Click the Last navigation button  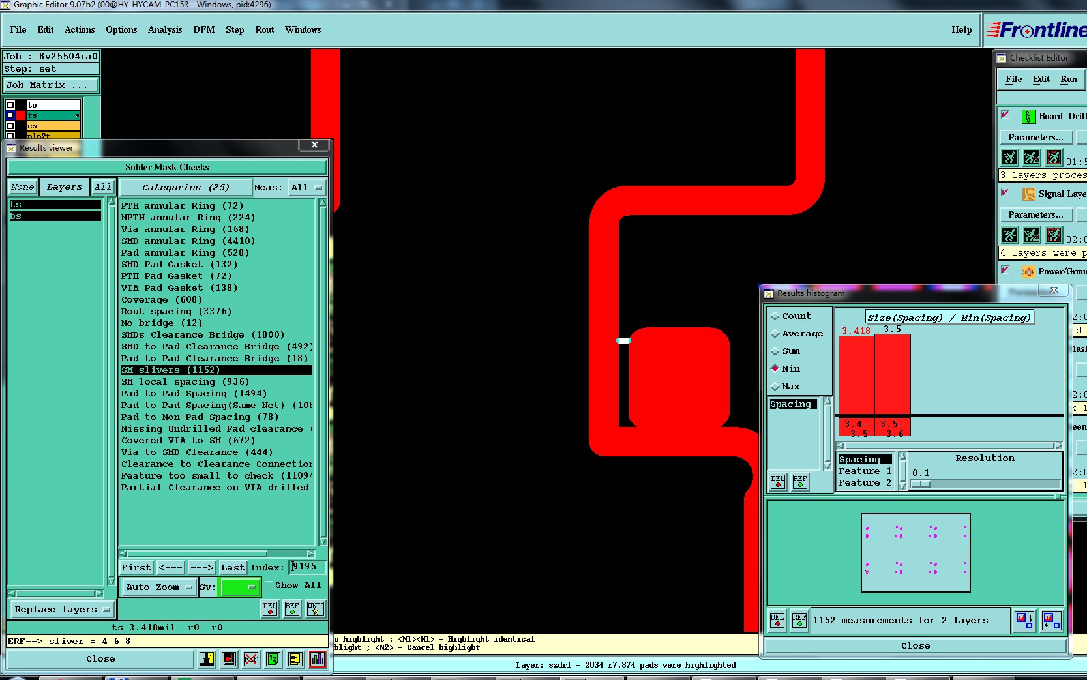[x=233, y=568]
